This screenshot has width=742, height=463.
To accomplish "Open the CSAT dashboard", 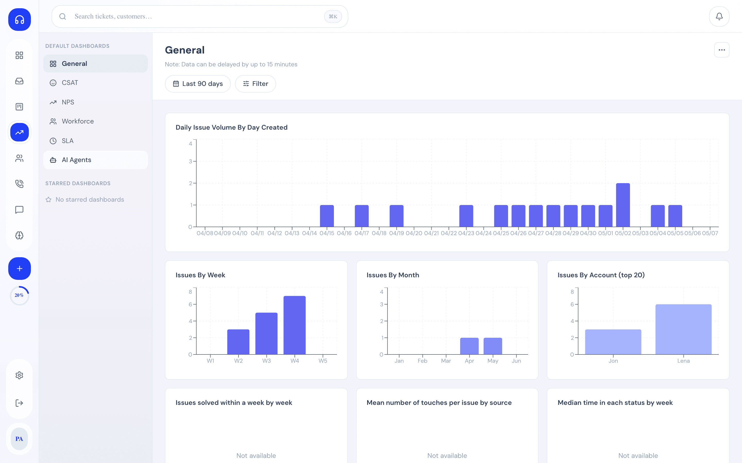I will click(x=95, y=83).
